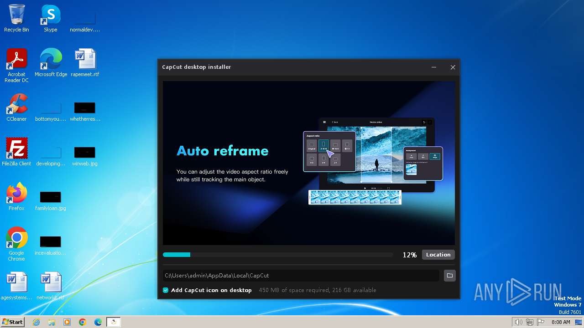The height and width of the screenshot is (328, 584).
Task: Open Google Chrome desktop shortcut
Action: (16, 244)
